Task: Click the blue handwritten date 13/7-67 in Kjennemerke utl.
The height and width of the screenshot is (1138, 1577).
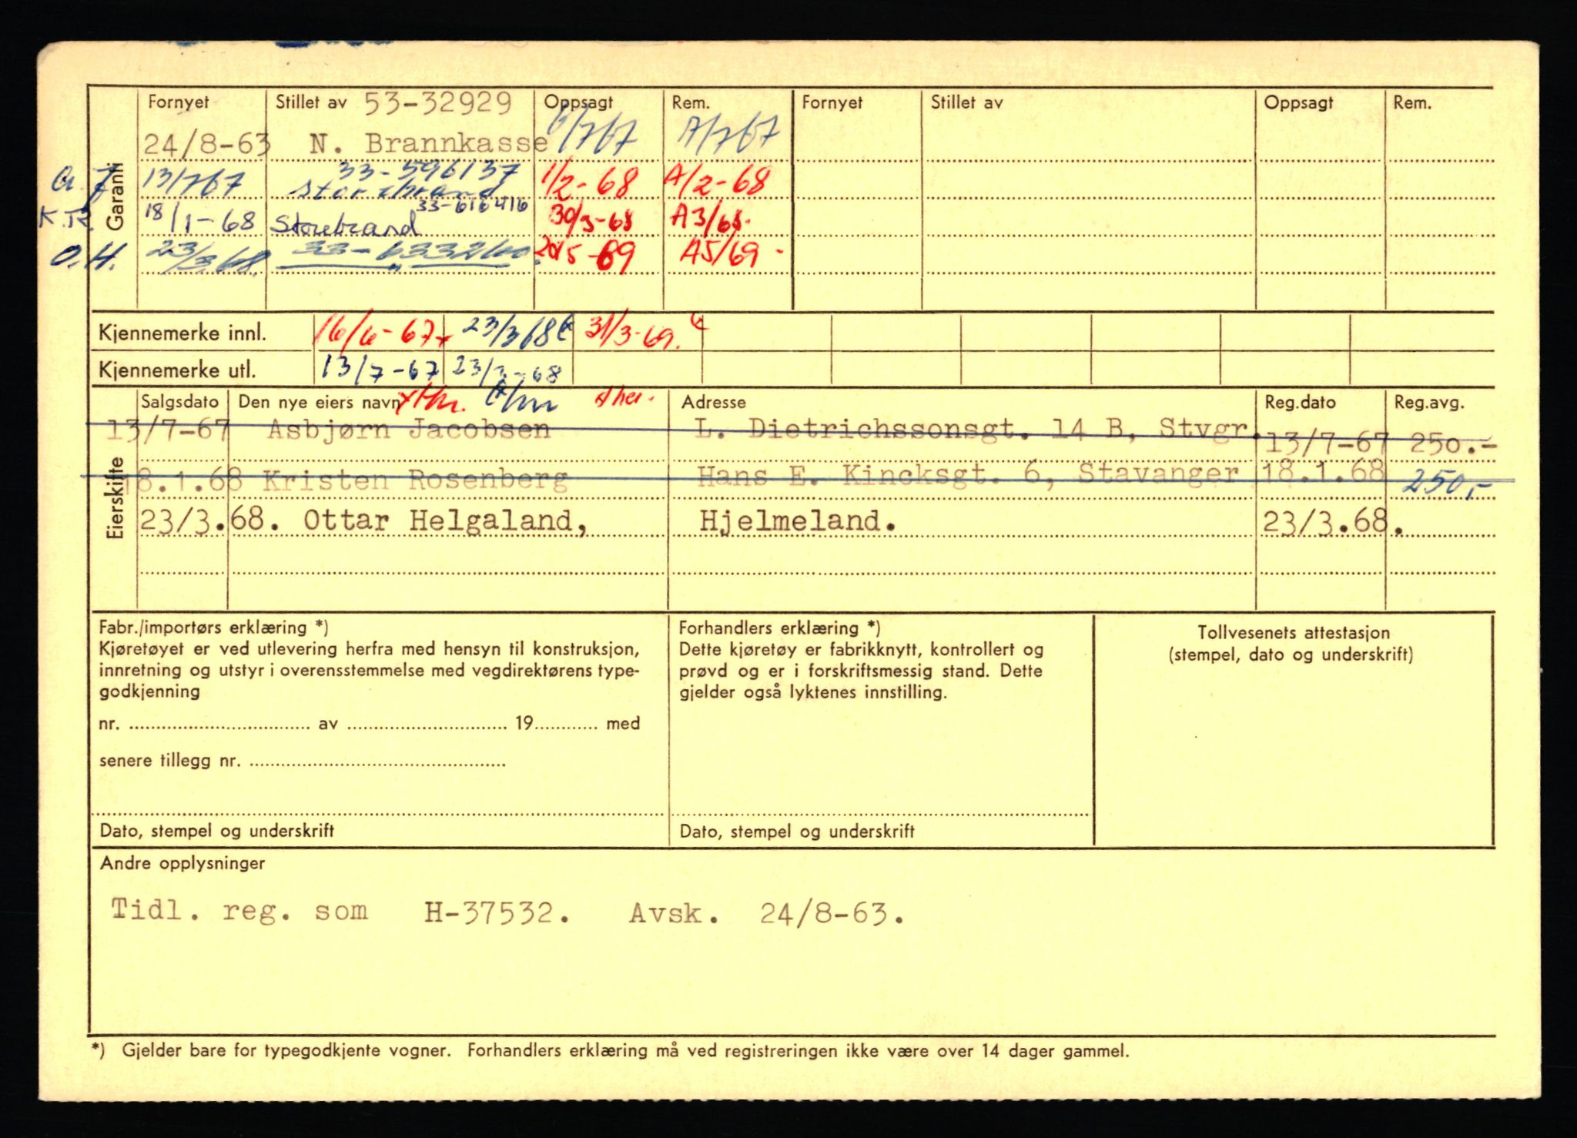Action: click(380, 368)
